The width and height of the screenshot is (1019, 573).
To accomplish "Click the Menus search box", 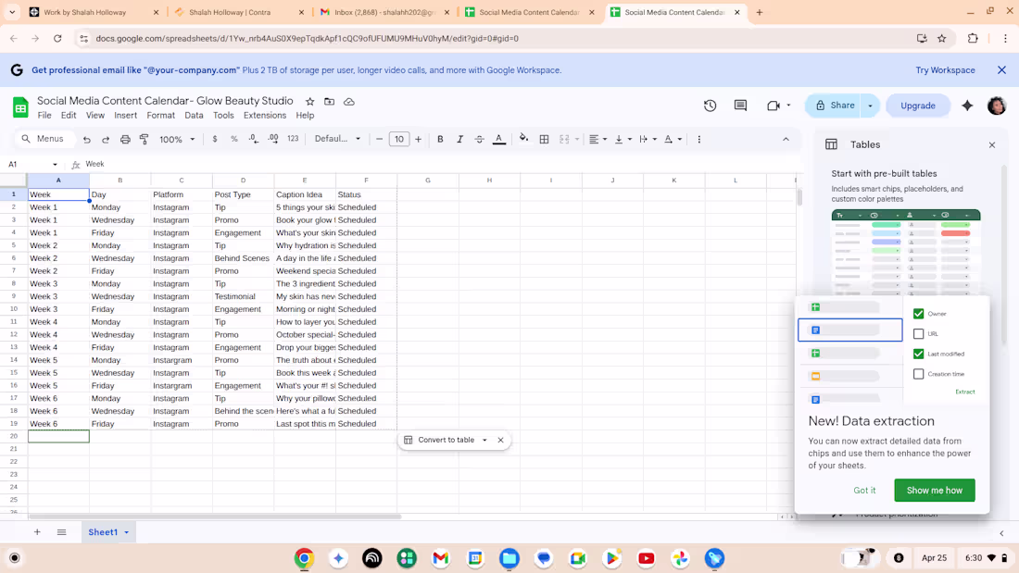I will 43,139.
